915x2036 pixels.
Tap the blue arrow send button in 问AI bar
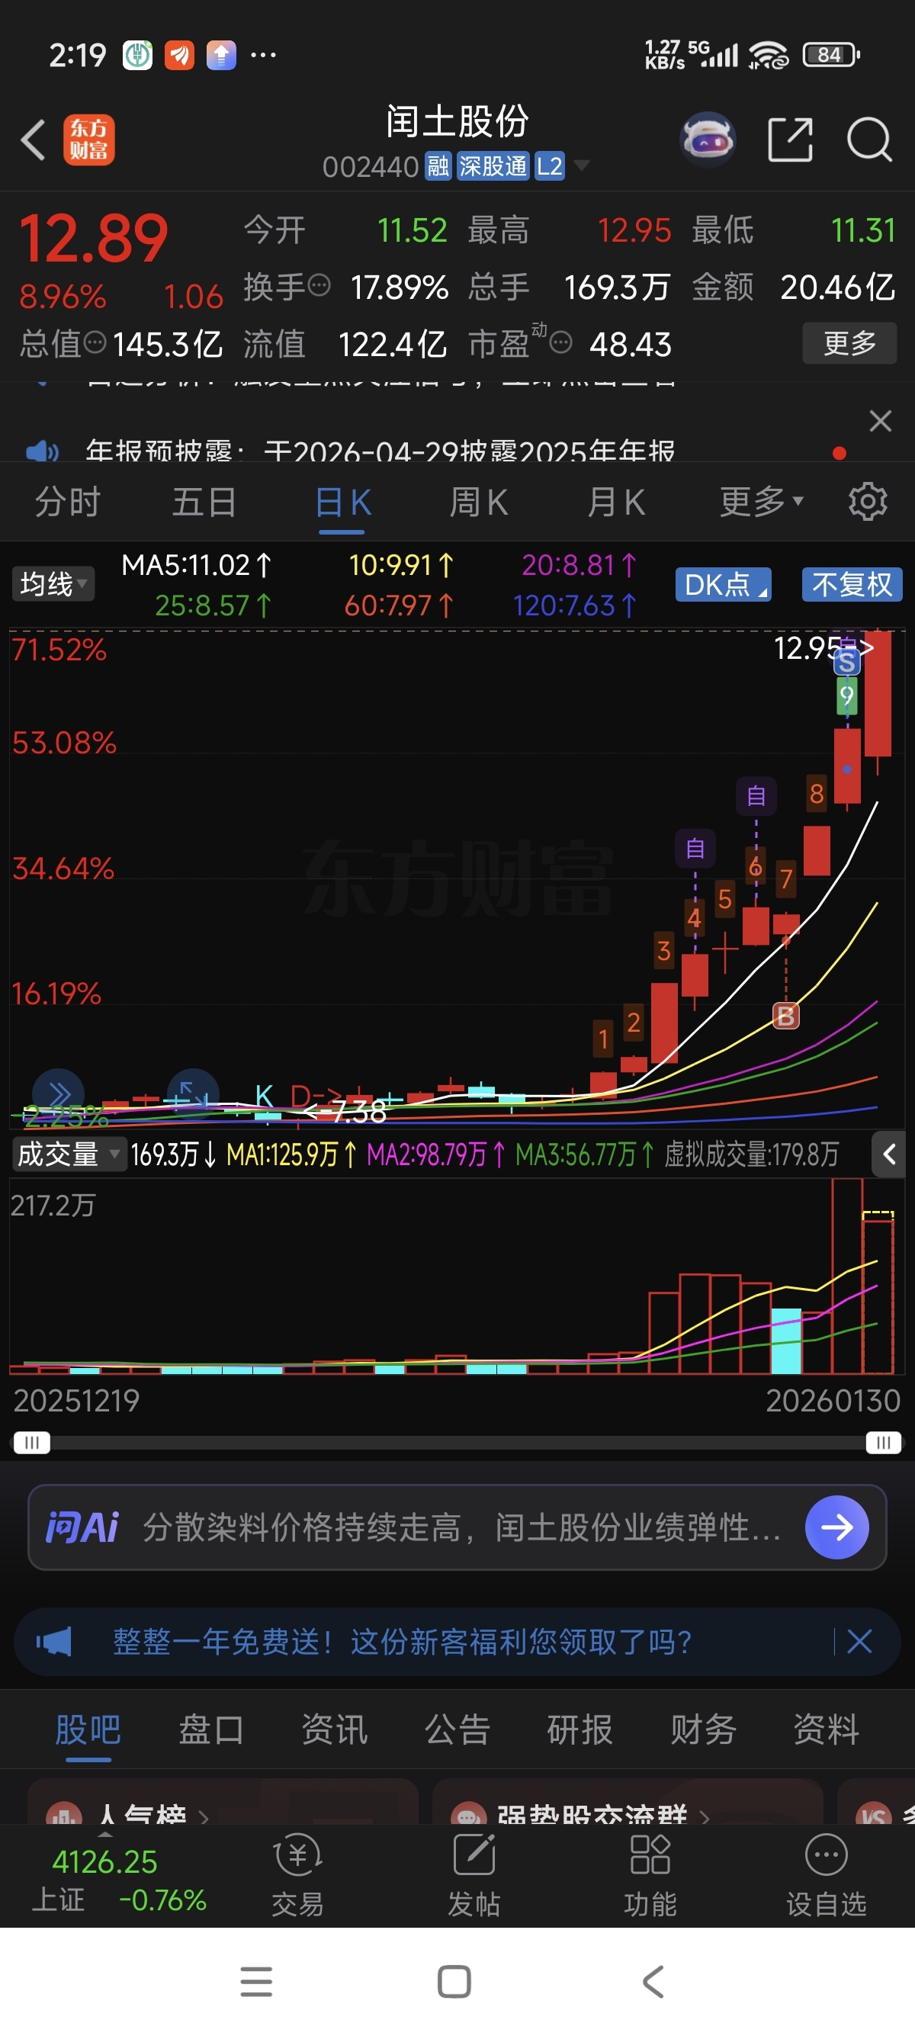click(836, 1527)
